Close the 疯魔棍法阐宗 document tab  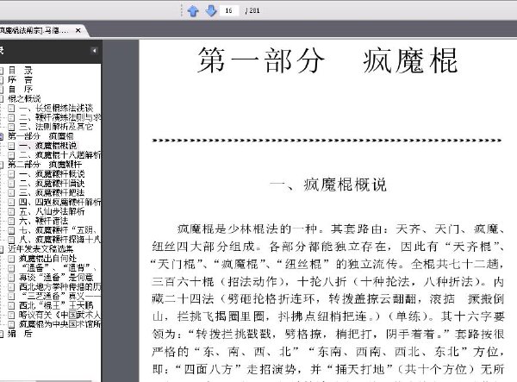78,31
